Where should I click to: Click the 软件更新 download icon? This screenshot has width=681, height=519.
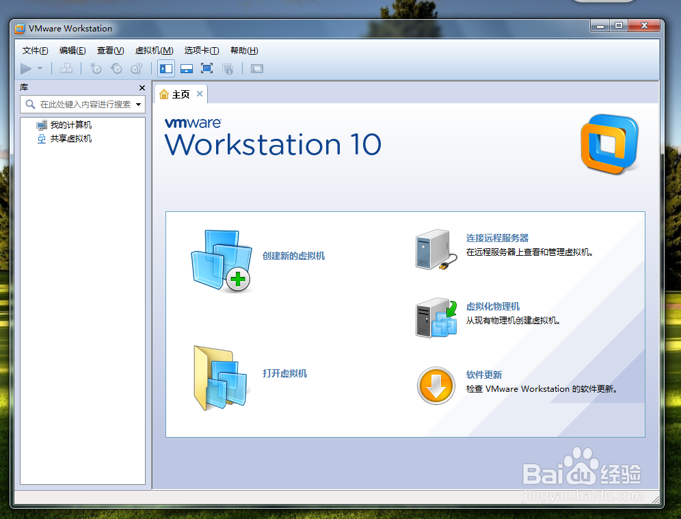[x=436, y=386]
